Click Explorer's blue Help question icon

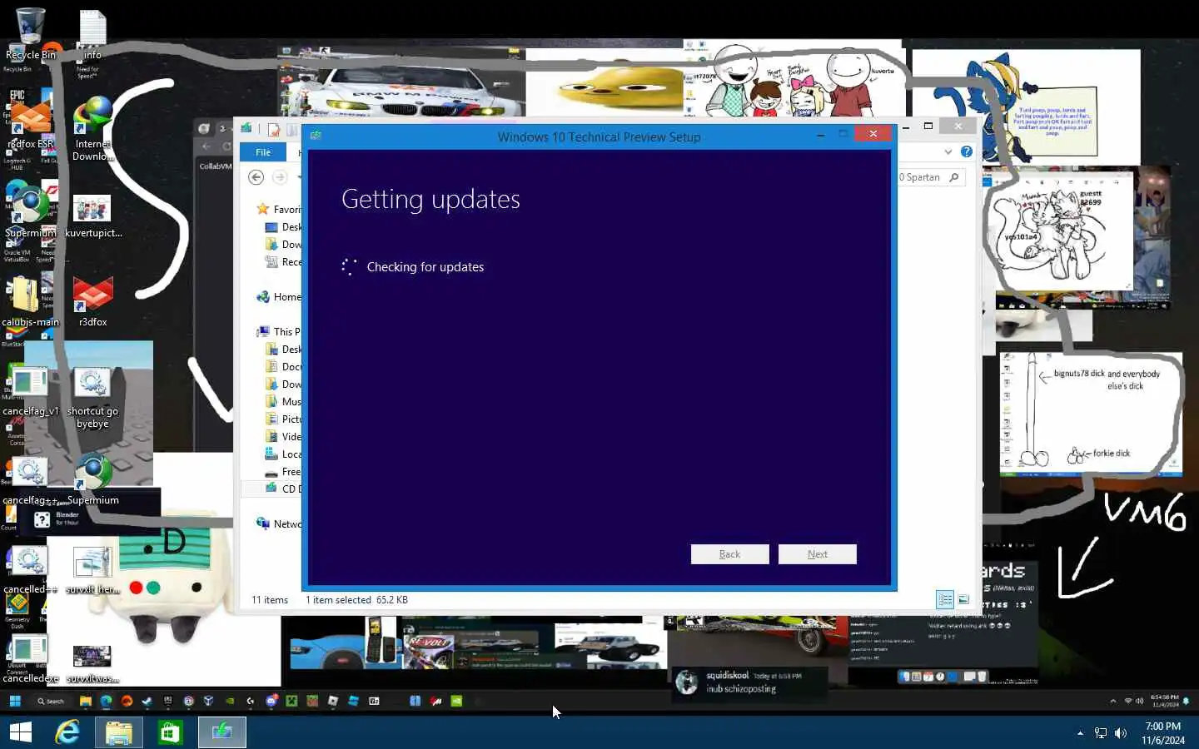point(966,151)
